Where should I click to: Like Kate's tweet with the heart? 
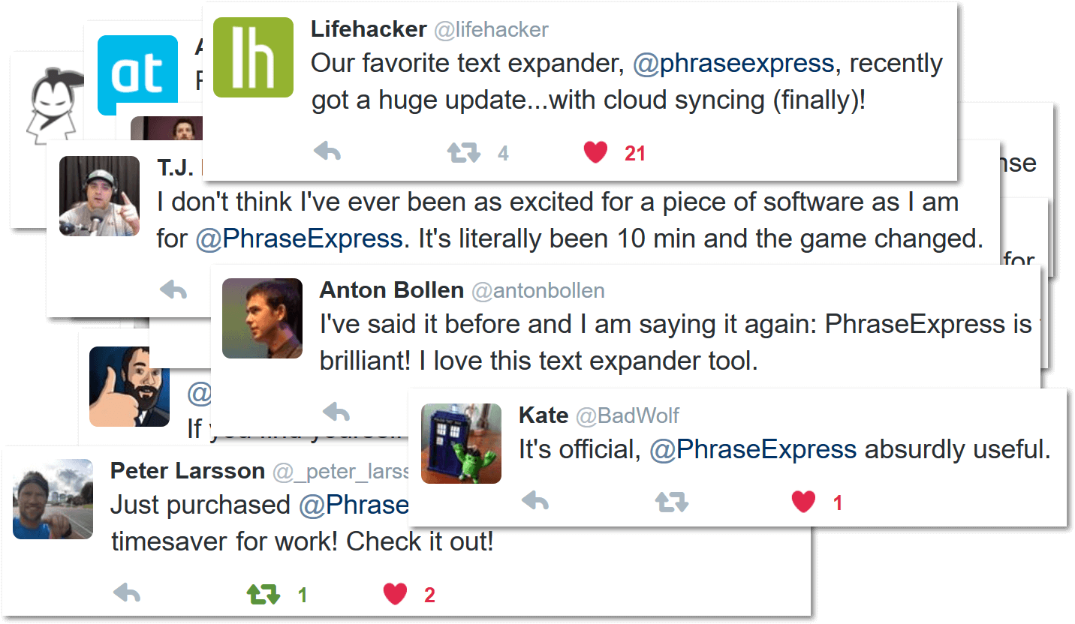click(803, 501)
